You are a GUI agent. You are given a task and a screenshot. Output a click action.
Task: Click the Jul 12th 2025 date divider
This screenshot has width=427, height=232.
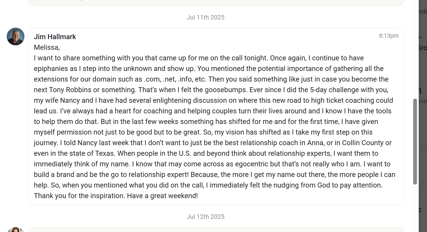pyautogui.click(x=205, y=217)
